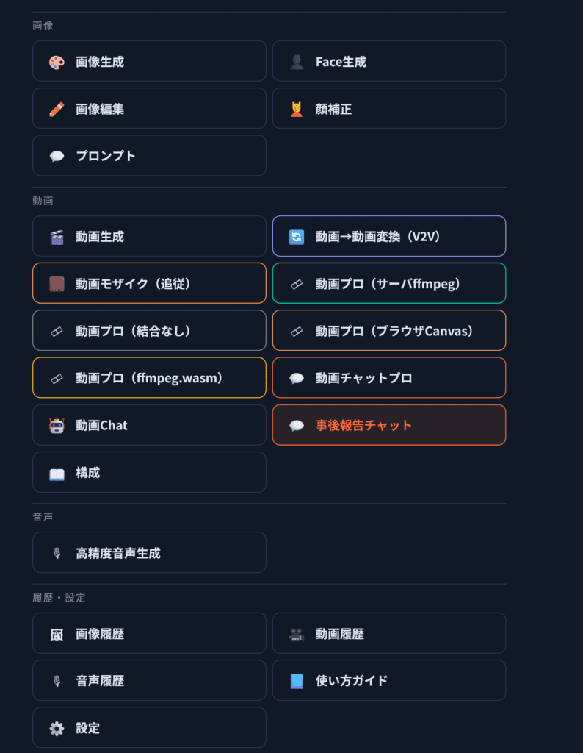Click the clapperboard icon for 動画生成

[57, 237]
